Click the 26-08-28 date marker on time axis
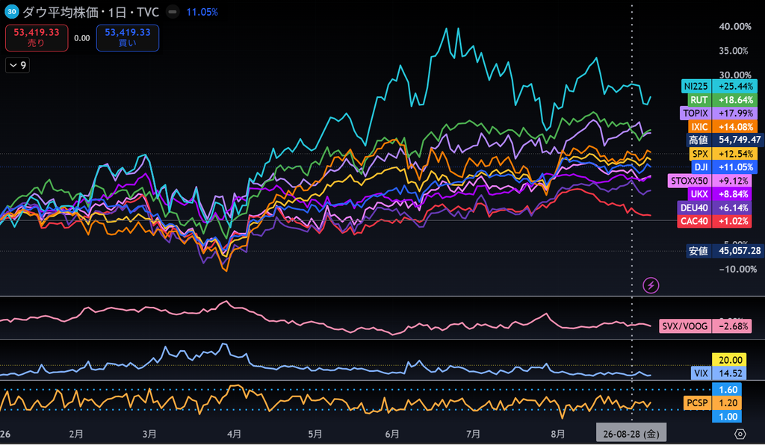Viewport: 765px width, 445px height. click(631, 433)
